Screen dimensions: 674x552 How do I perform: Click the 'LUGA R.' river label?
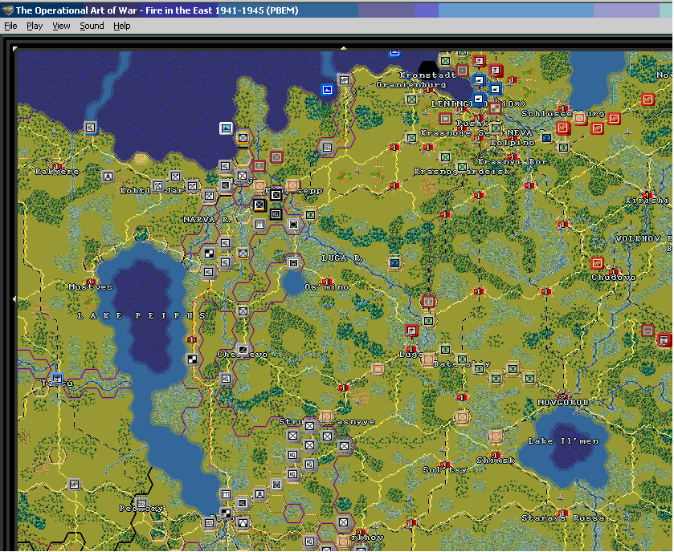click(342, 258)
